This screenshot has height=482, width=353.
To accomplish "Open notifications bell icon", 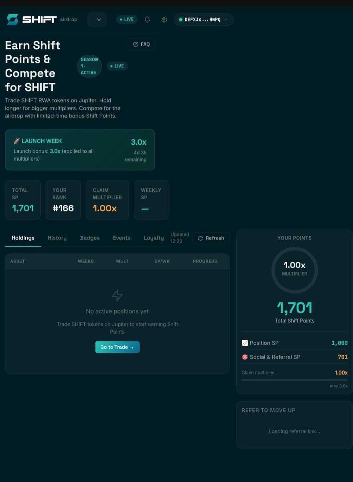I will click(147, 19).
